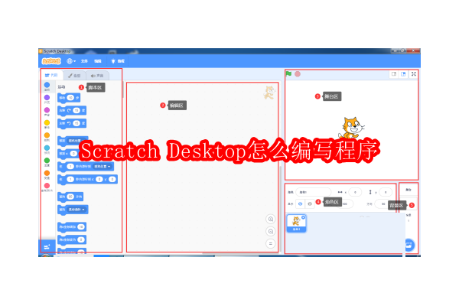Click the sprite name input field
The height and width of the screenshot is (306, 459).
click(x=313, y=192)
